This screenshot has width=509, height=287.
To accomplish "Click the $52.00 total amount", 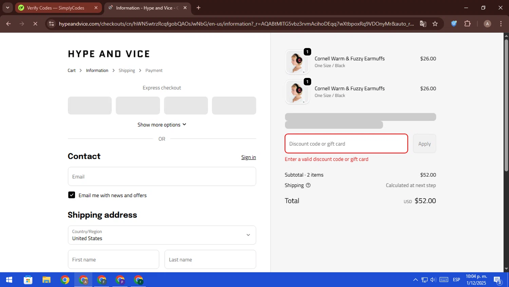I will pos(425,201).
